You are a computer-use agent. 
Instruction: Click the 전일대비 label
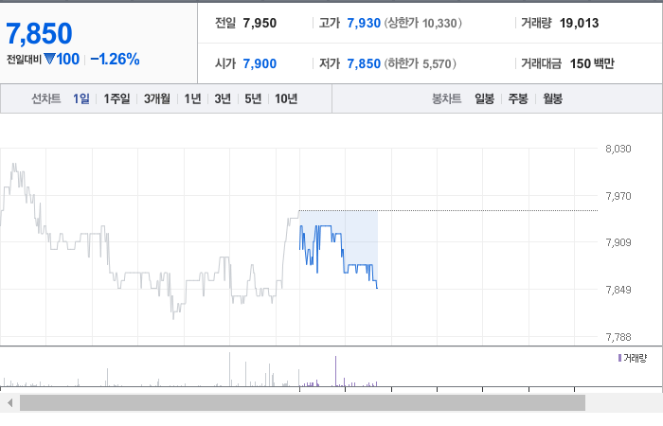24,59
